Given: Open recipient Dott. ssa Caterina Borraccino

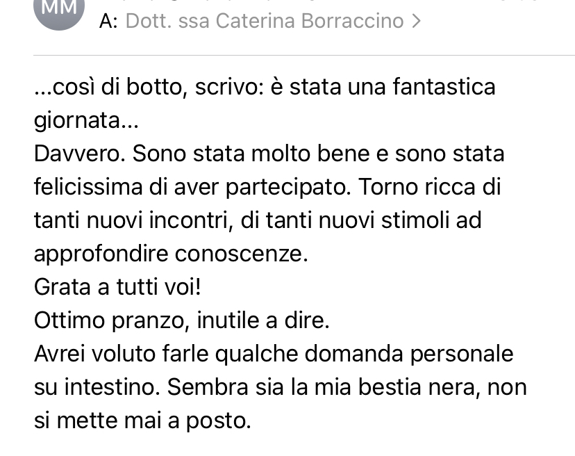Looking at the screenshot, I should [265, 21].
